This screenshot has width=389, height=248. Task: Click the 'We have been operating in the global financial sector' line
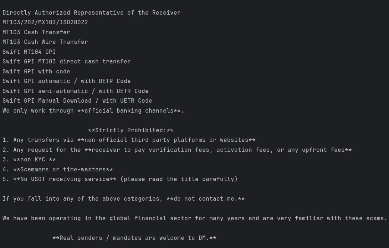click(195, 218)
